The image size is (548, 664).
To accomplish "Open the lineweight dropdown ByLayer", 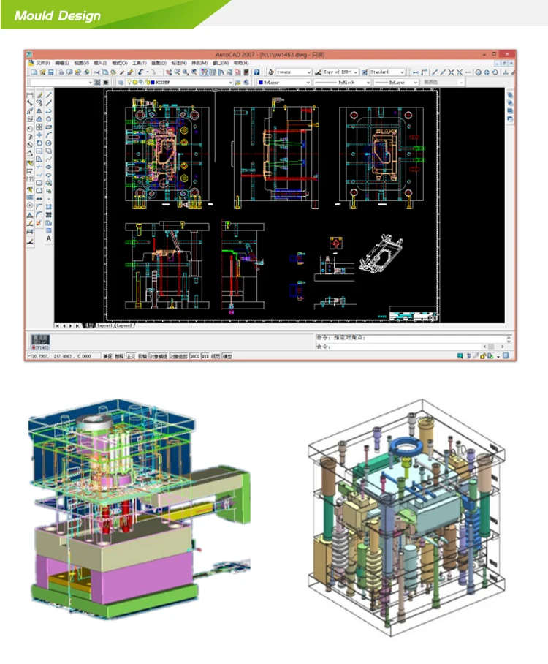I will point(396,82).
